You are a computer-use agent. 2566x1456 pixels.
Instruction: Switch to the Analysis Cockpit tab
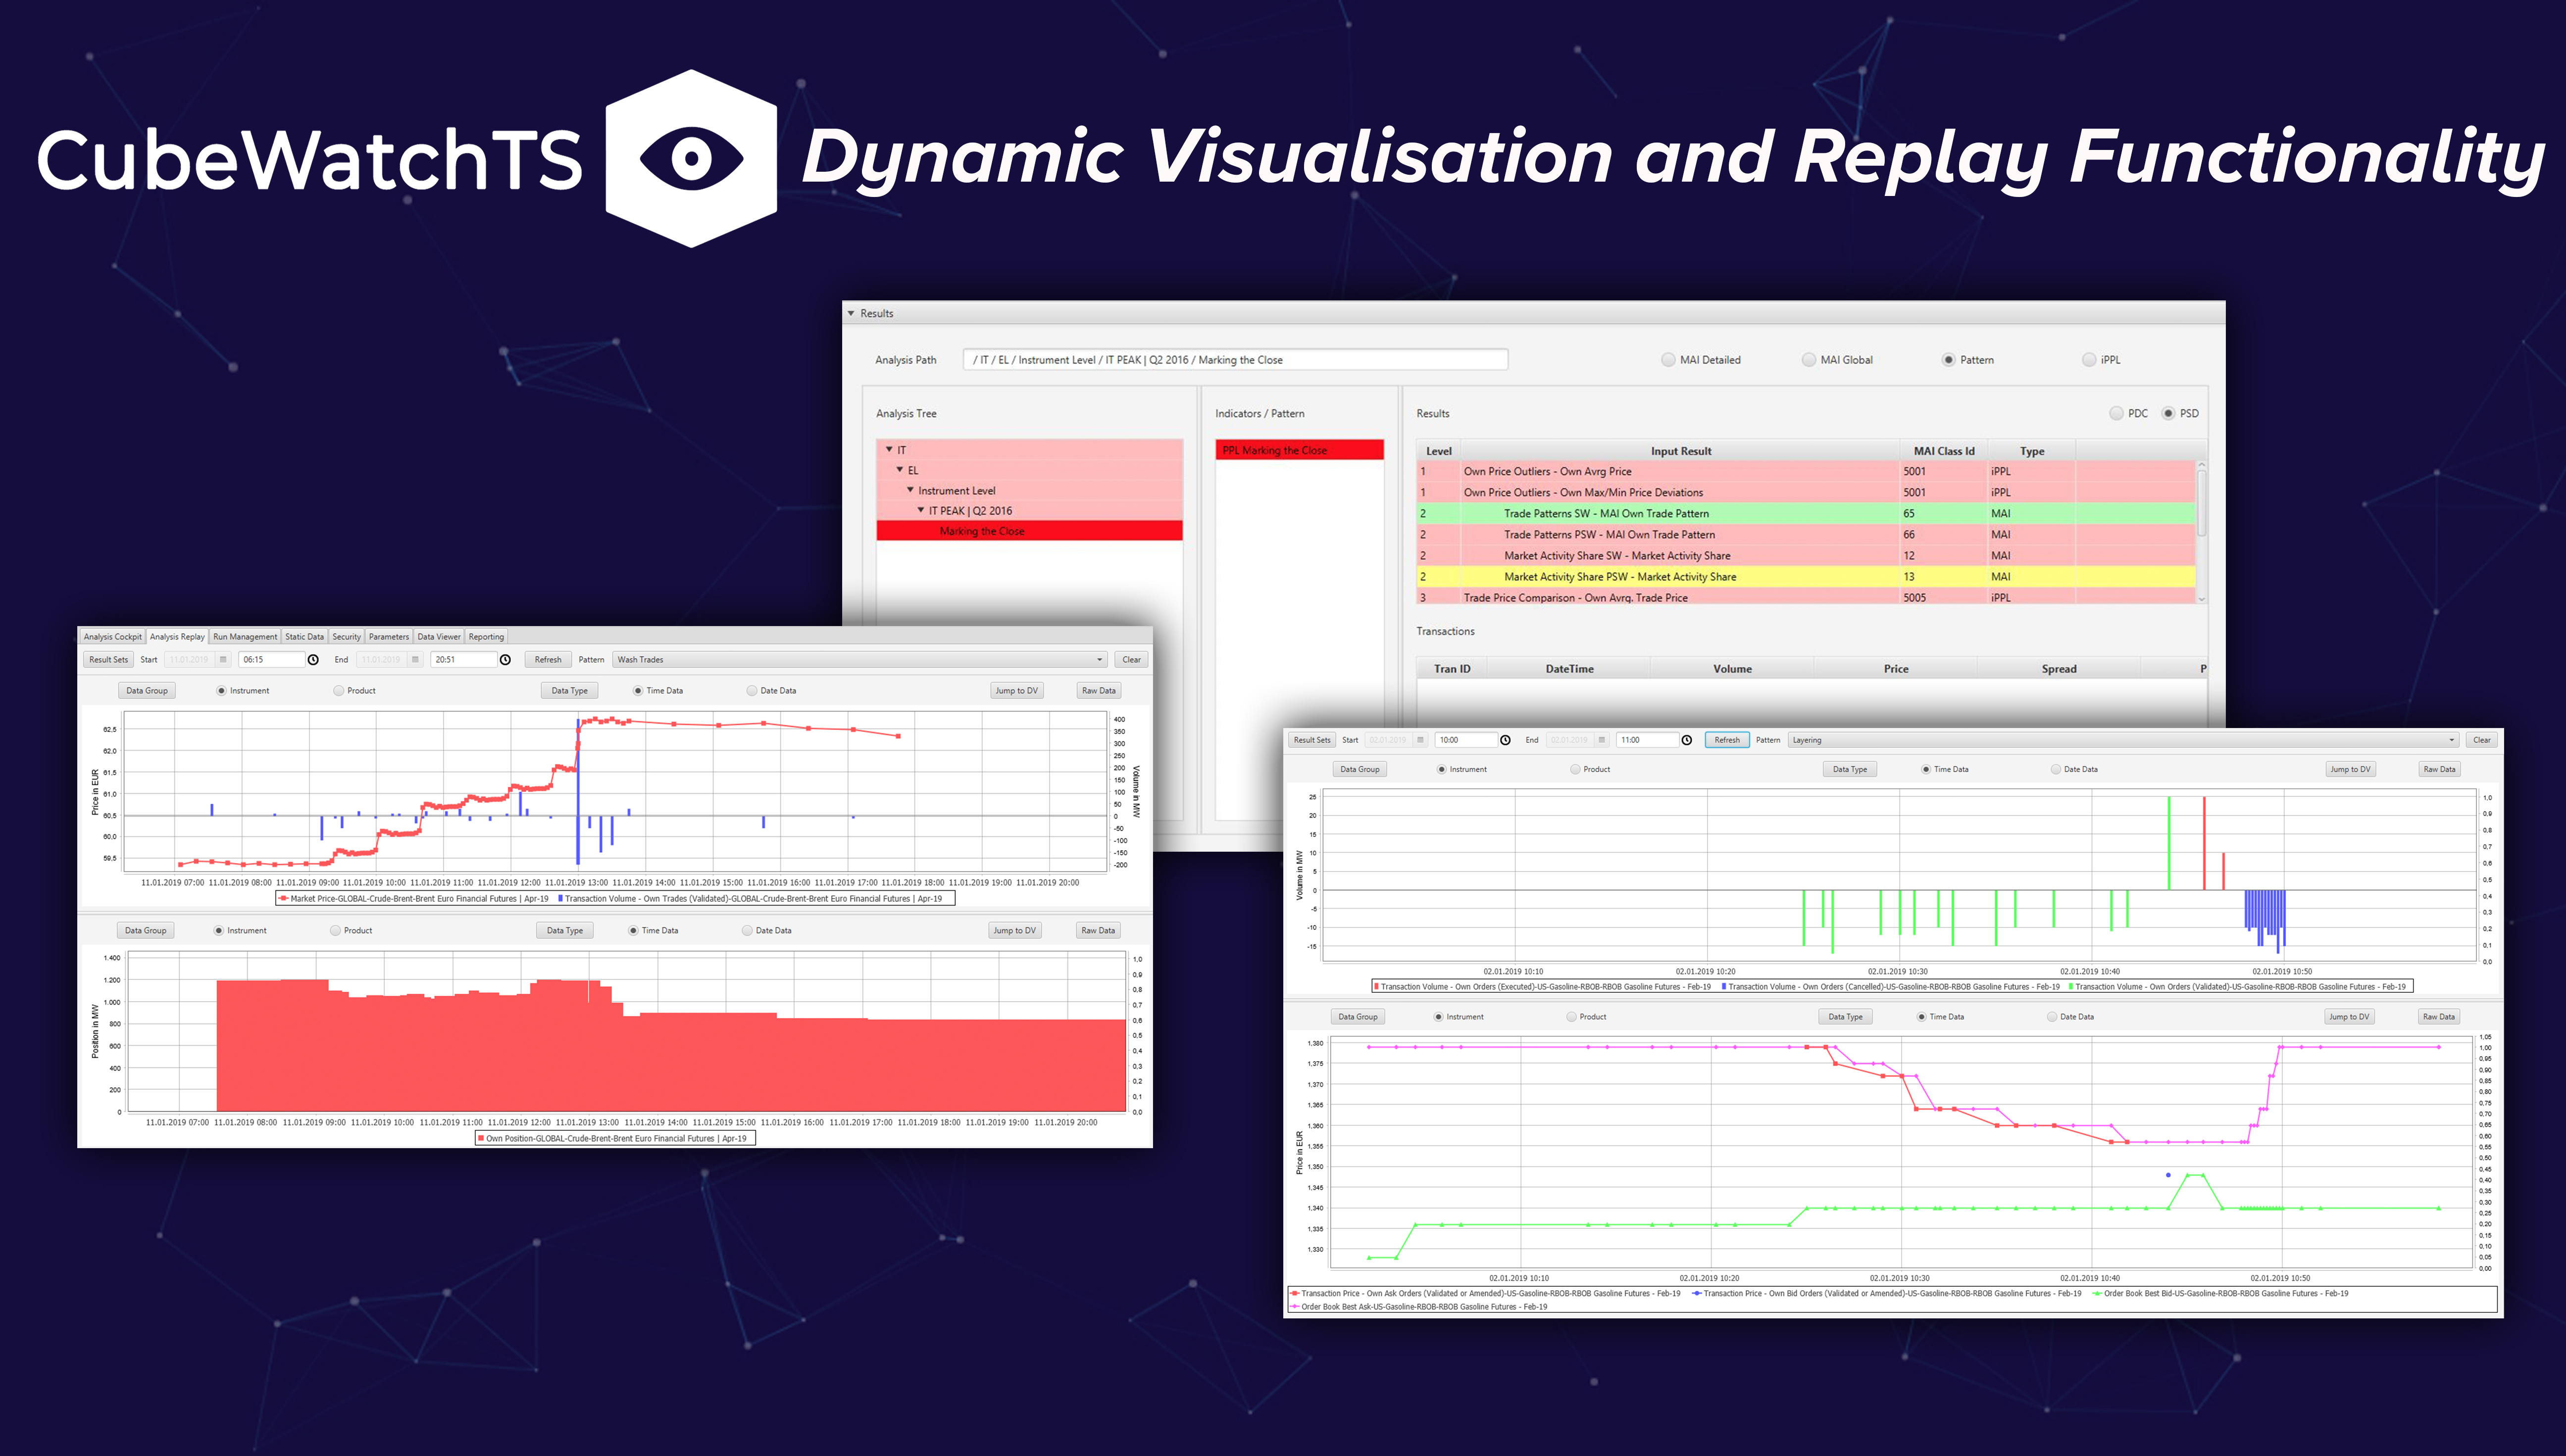(112, 637)
